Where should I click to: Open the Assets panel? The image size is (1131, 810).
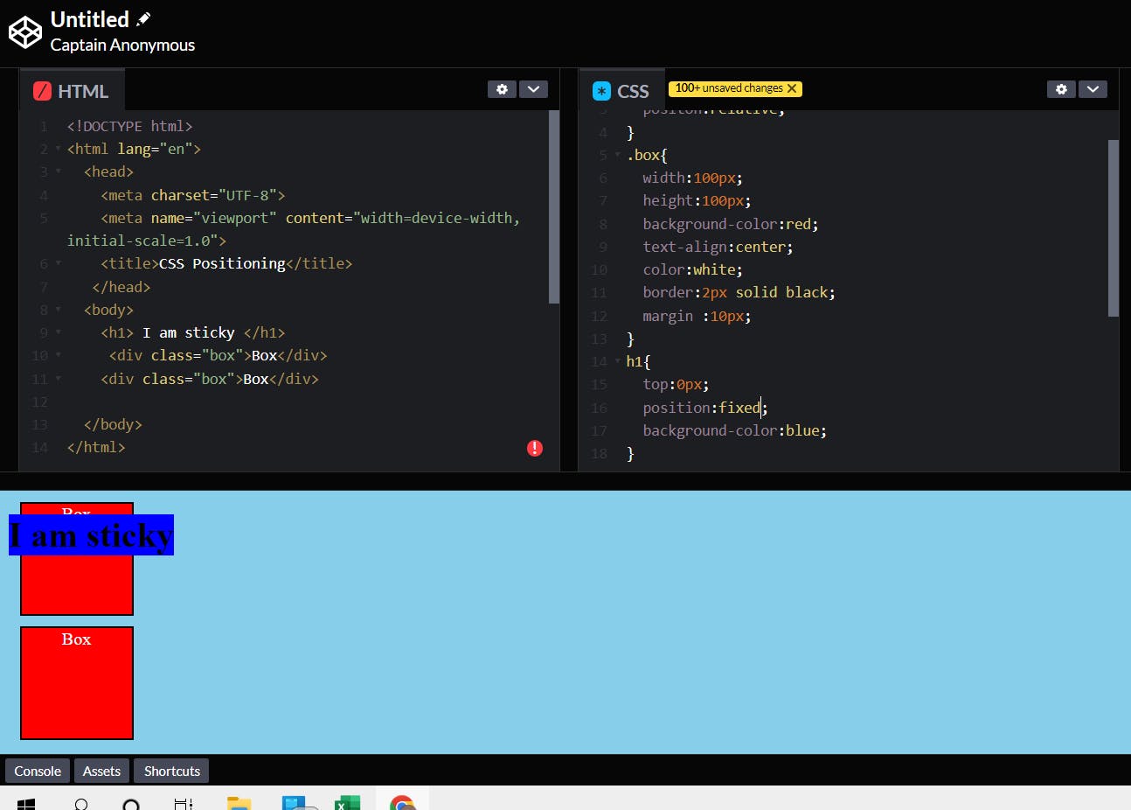click(101, 771)
